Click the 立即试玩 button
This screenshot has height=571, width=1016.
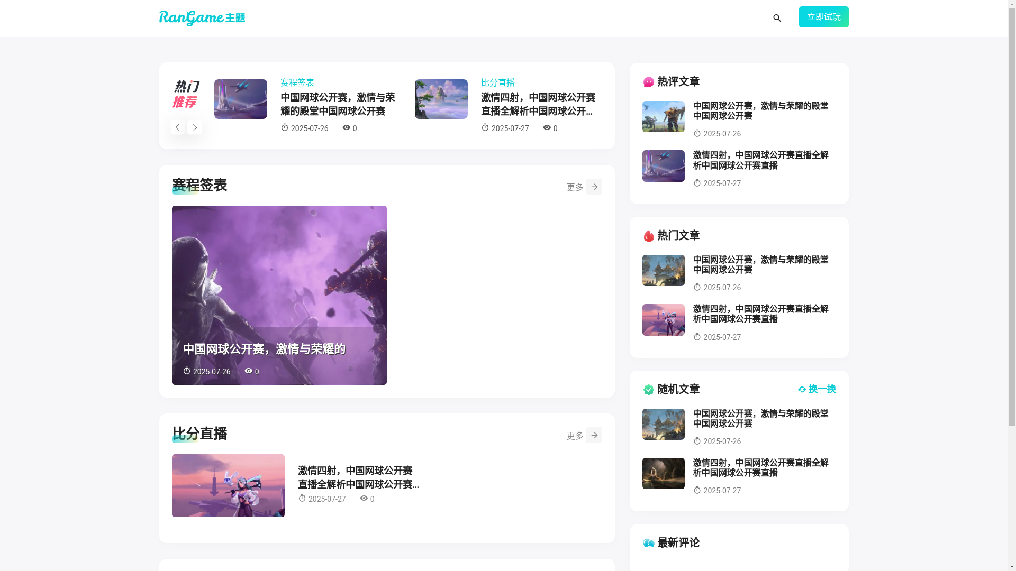coord(823,17)
